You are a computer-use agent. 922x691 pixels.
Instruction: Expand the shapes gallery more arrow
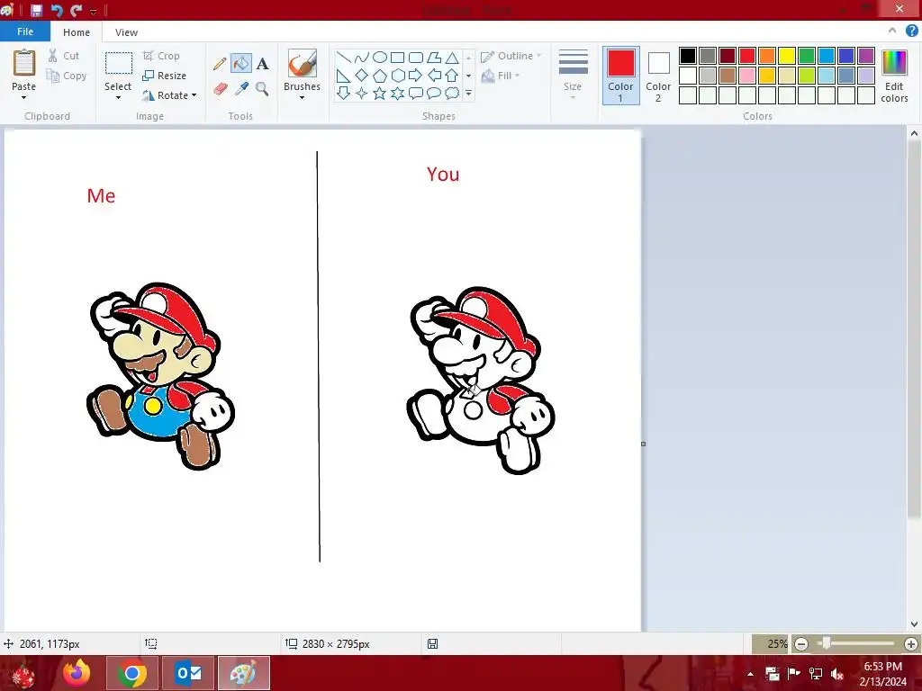(x=468, y=94)
